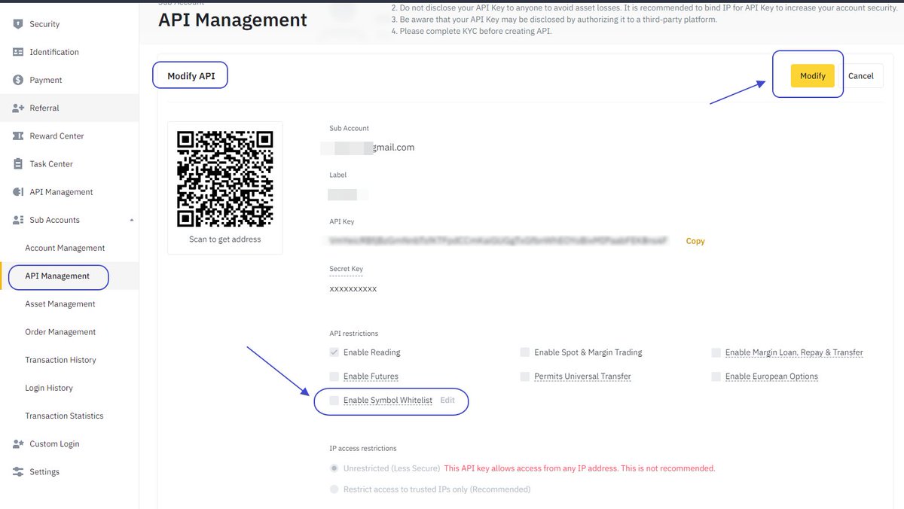Go to Payment page
This screenshot has width=904, height=509.
click(46, 80)
